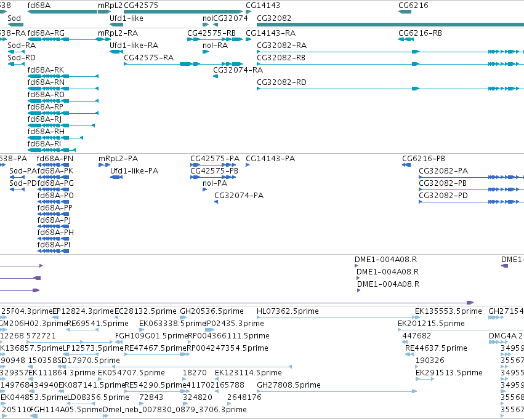Screen dimensions: 524x419
Task: Select the 447682 EST label
Action: [x=417, y=336]
